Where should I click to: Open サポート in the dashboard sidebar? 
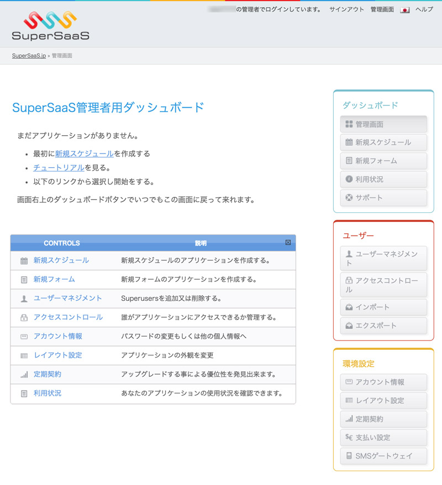coord(383,198)
